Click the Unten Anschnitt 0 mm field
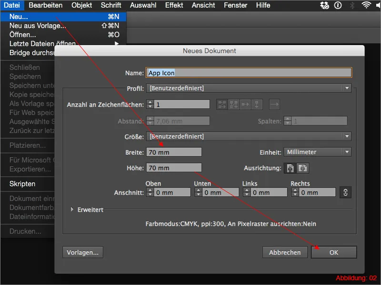381x285 pixels. click(x=221, y=192)
